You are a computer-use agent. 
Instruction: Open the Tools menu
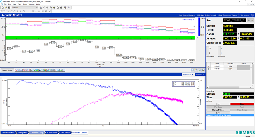pyautogui.click(x=25, y=4)
